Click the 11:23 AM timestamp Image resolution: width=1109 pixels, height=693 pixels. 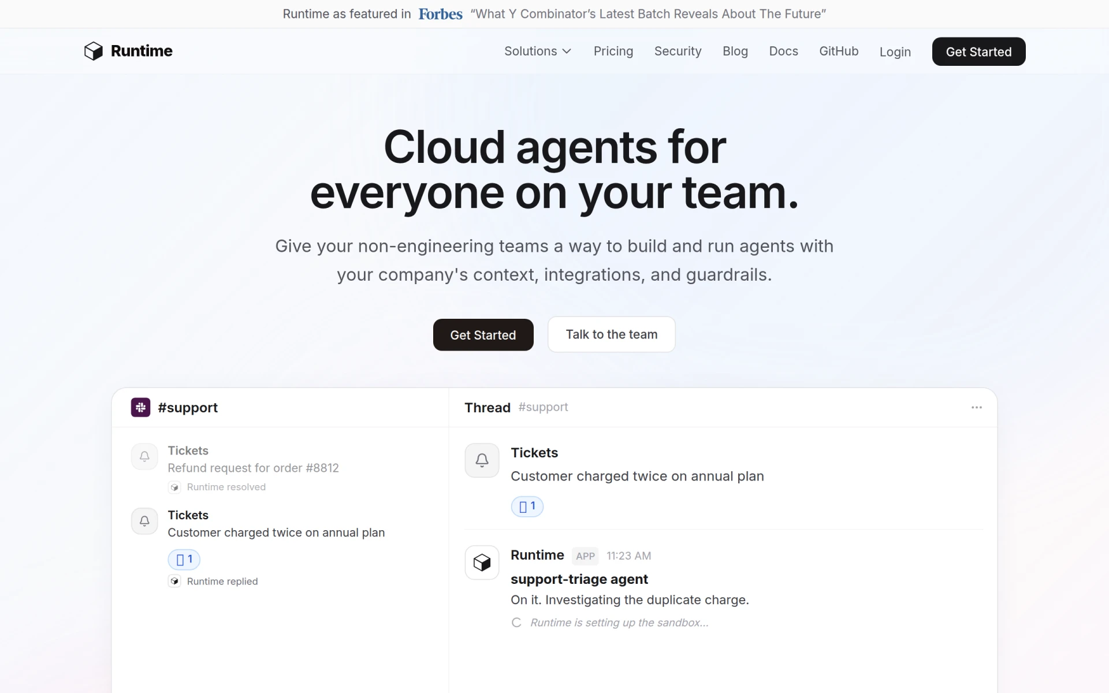[628, 556]
